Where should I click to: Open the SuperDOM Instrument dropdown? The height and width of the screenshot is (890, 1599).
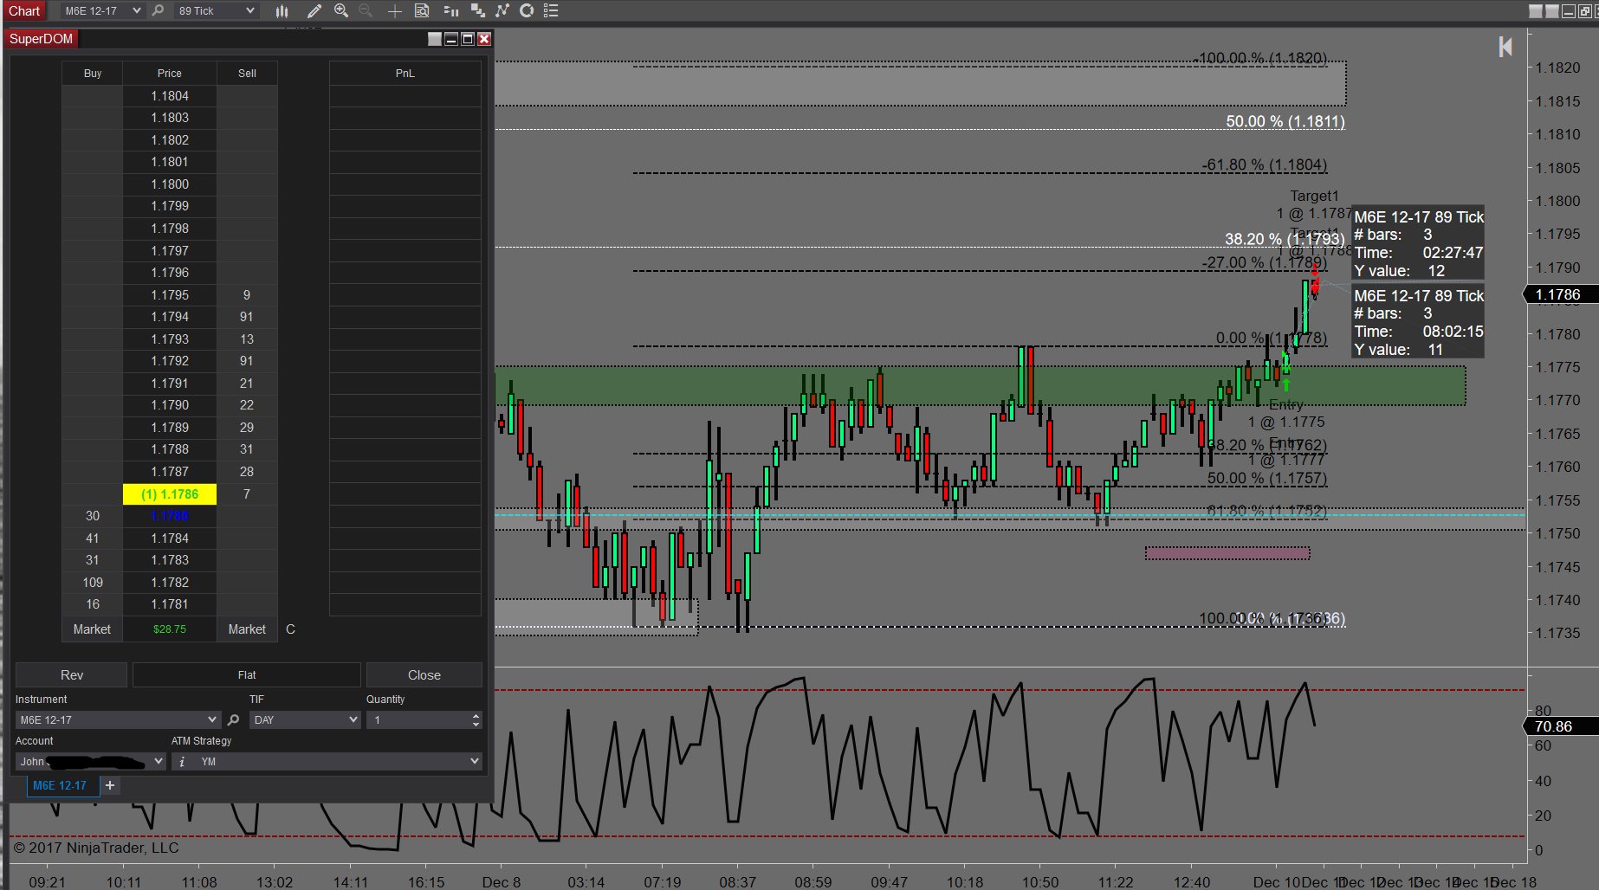point(118,720)
